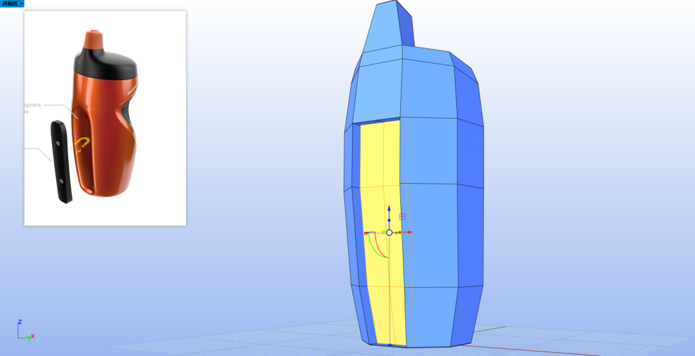695x356 pixels.
Task: Click the lower yellow selected face near bottle base
Action: [x=388, y=316]
